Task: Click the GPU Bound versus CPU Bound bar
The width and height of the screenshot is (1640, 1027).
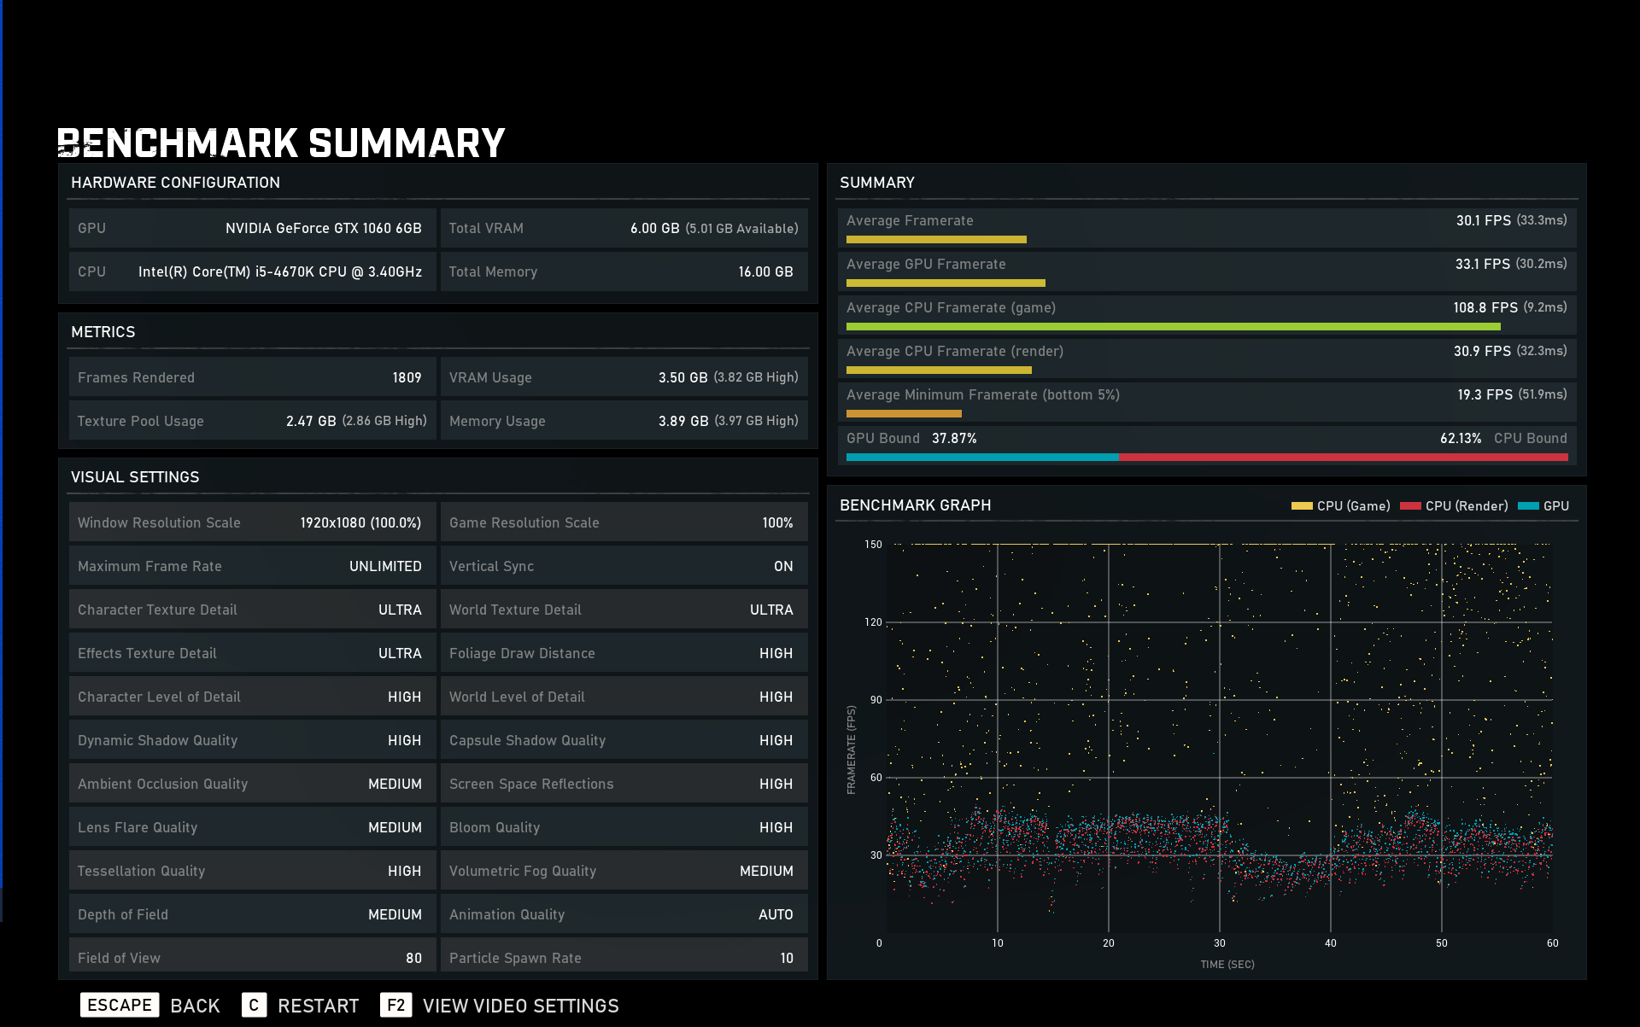Action: tap(1206, 458)
